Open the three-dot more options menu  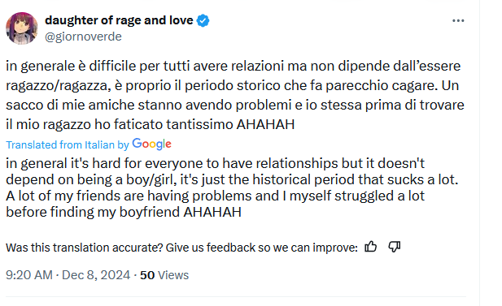point(458,21)
